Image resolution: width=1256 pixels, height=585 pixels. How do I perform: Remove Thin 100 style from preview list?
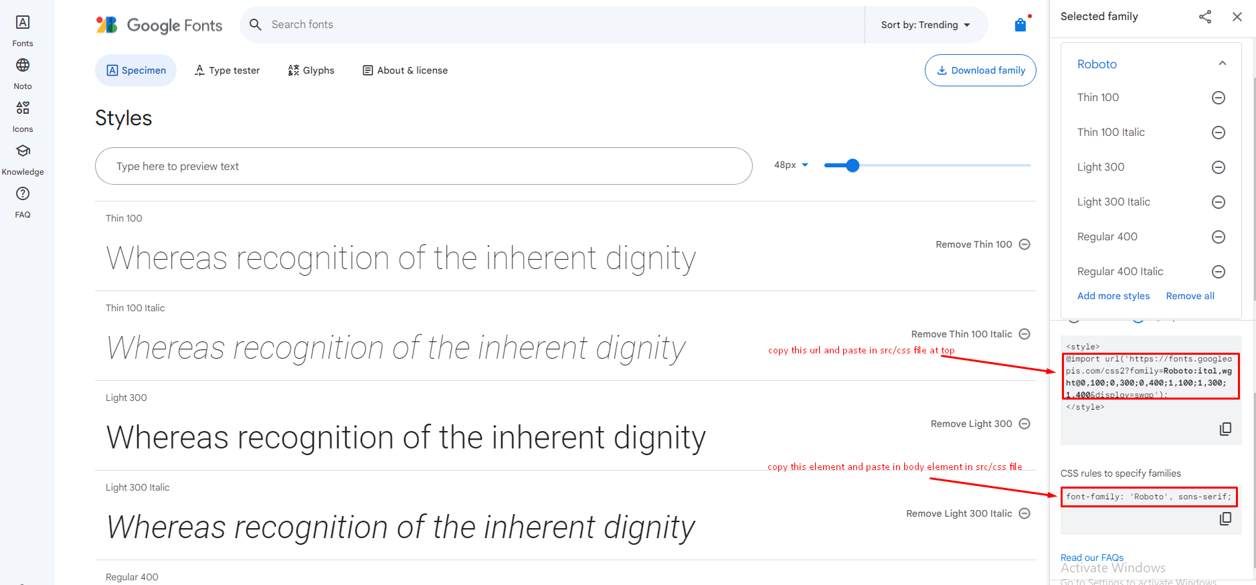[x=1024, y=244]
